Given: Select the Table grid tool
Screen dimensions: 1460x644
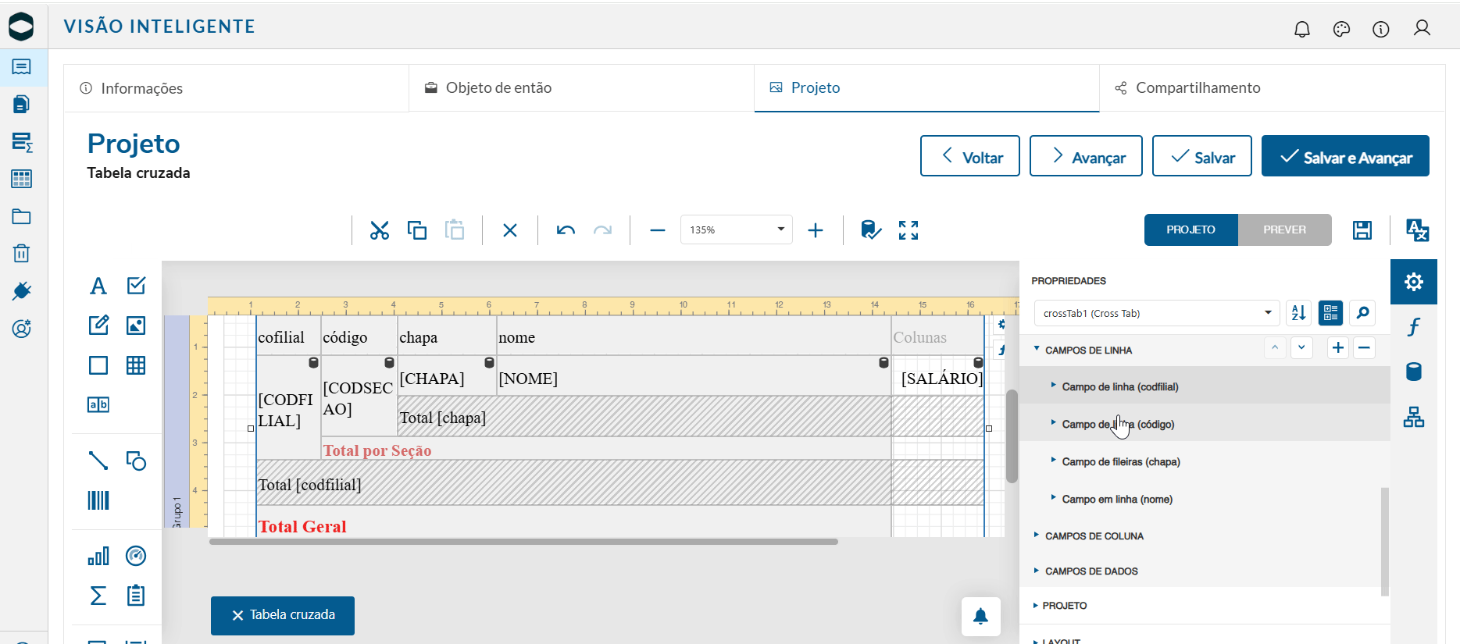Looking at the screenshot, I should tap(136, 365).
